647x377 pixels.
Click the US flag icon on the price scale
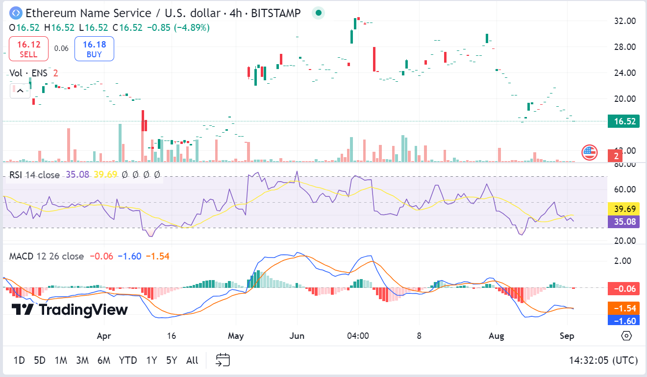pos(589,152)
